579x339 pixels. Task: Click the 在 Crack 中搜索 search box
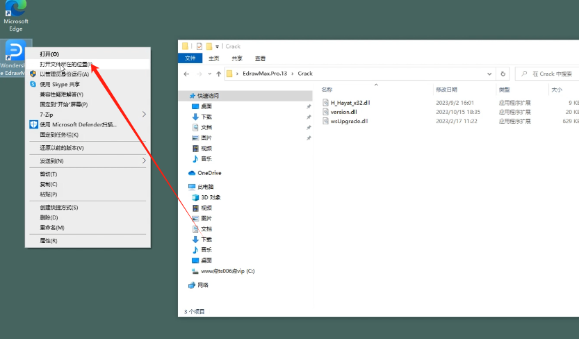(x=547, y=74)
